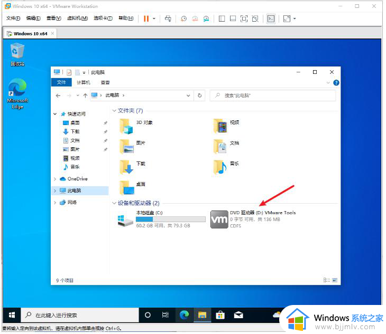The height and width of the screenshot is (334, 386).
Task: Select the 3D 对象 folder
Action: [136, 126]
